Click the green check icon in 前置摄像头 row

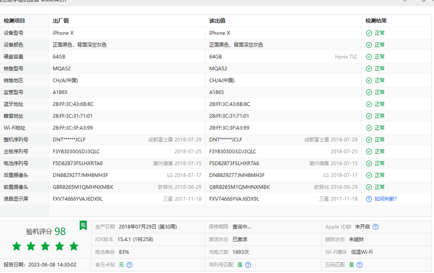[369, 187]
